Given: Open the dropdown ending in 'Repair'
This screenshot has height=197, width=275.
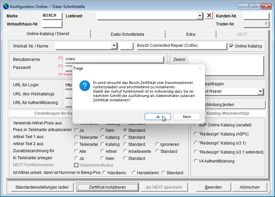Looking at the screenshot, I should tap(260, 91).
